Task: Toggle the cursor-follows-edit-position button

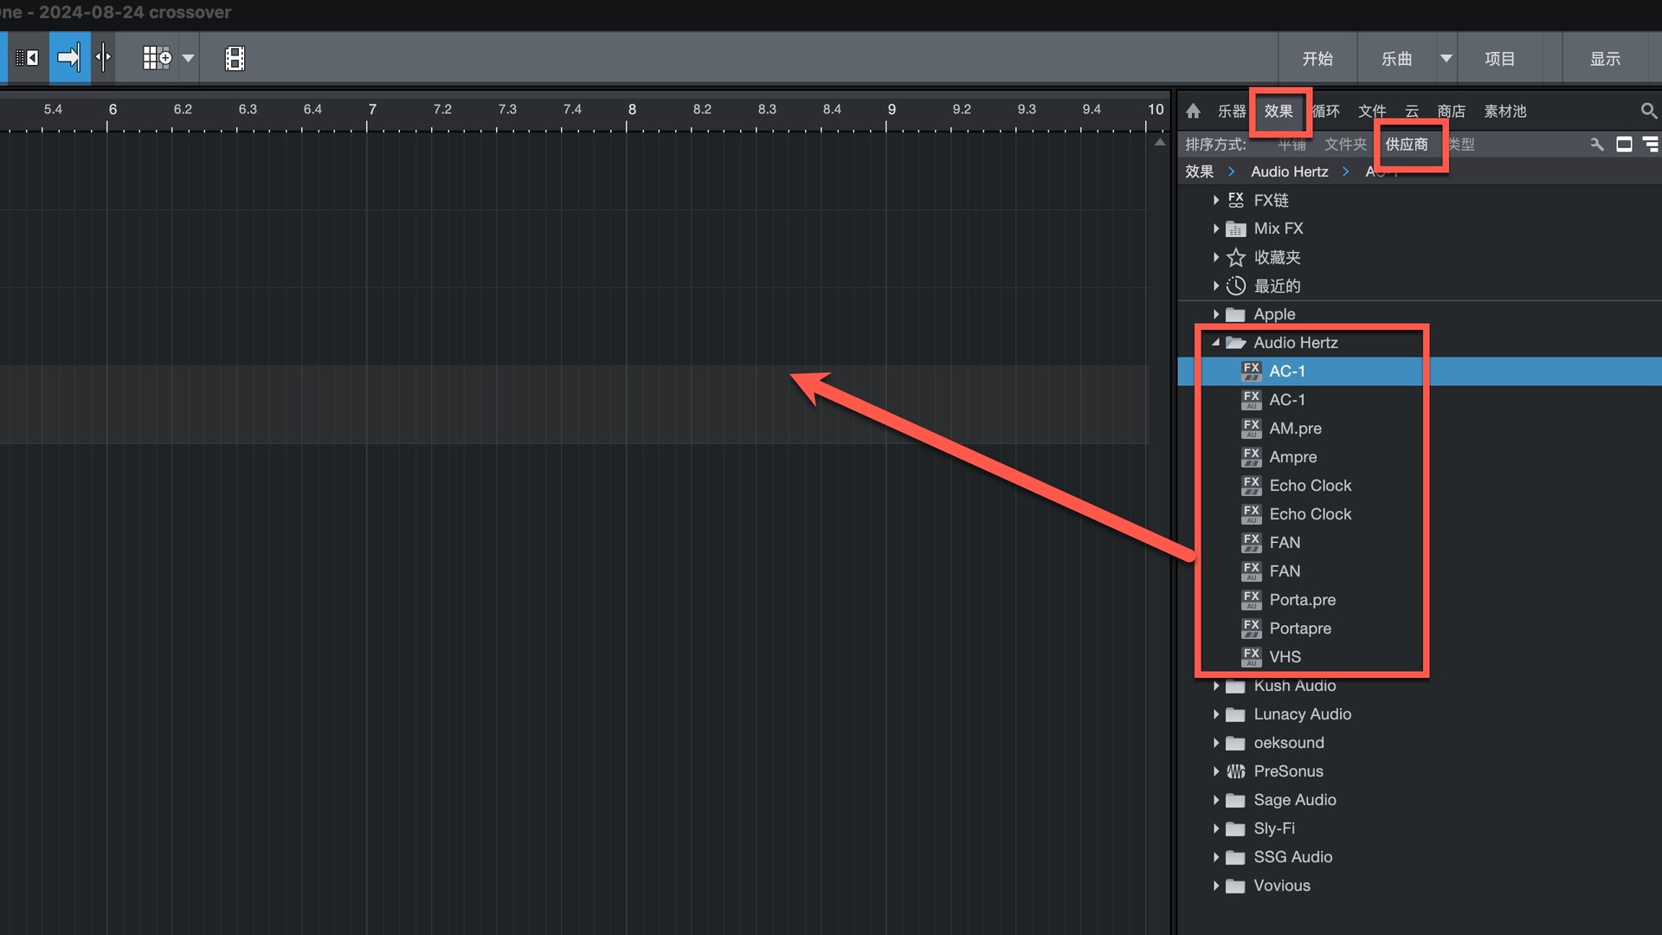Action: 104,58
